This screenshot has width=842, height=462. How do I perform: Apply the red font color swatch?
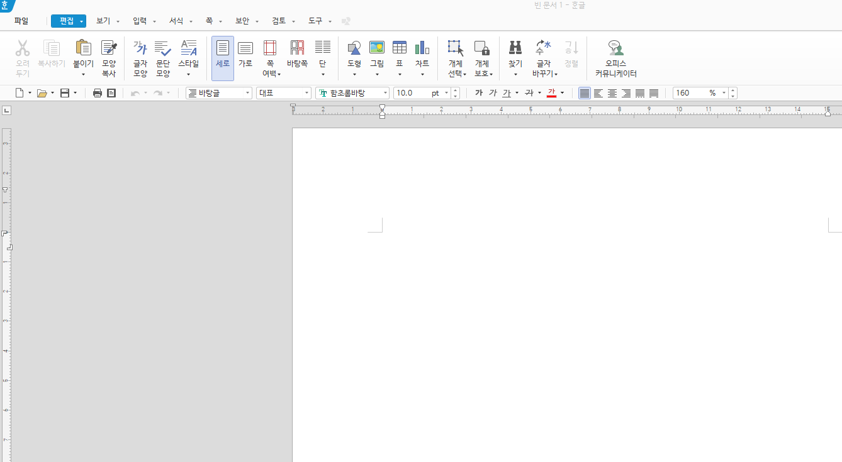[551, 93]
